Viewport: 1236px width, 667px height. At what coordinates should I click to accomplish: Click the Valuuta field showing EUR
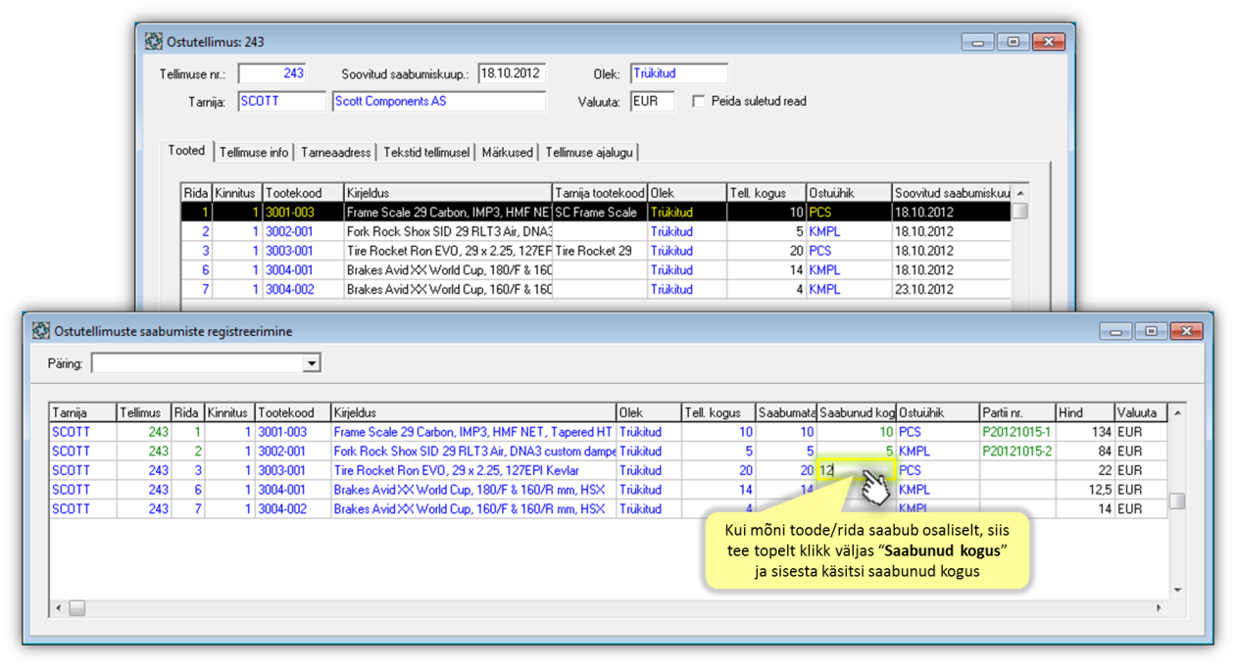click(x=652, y=101)
